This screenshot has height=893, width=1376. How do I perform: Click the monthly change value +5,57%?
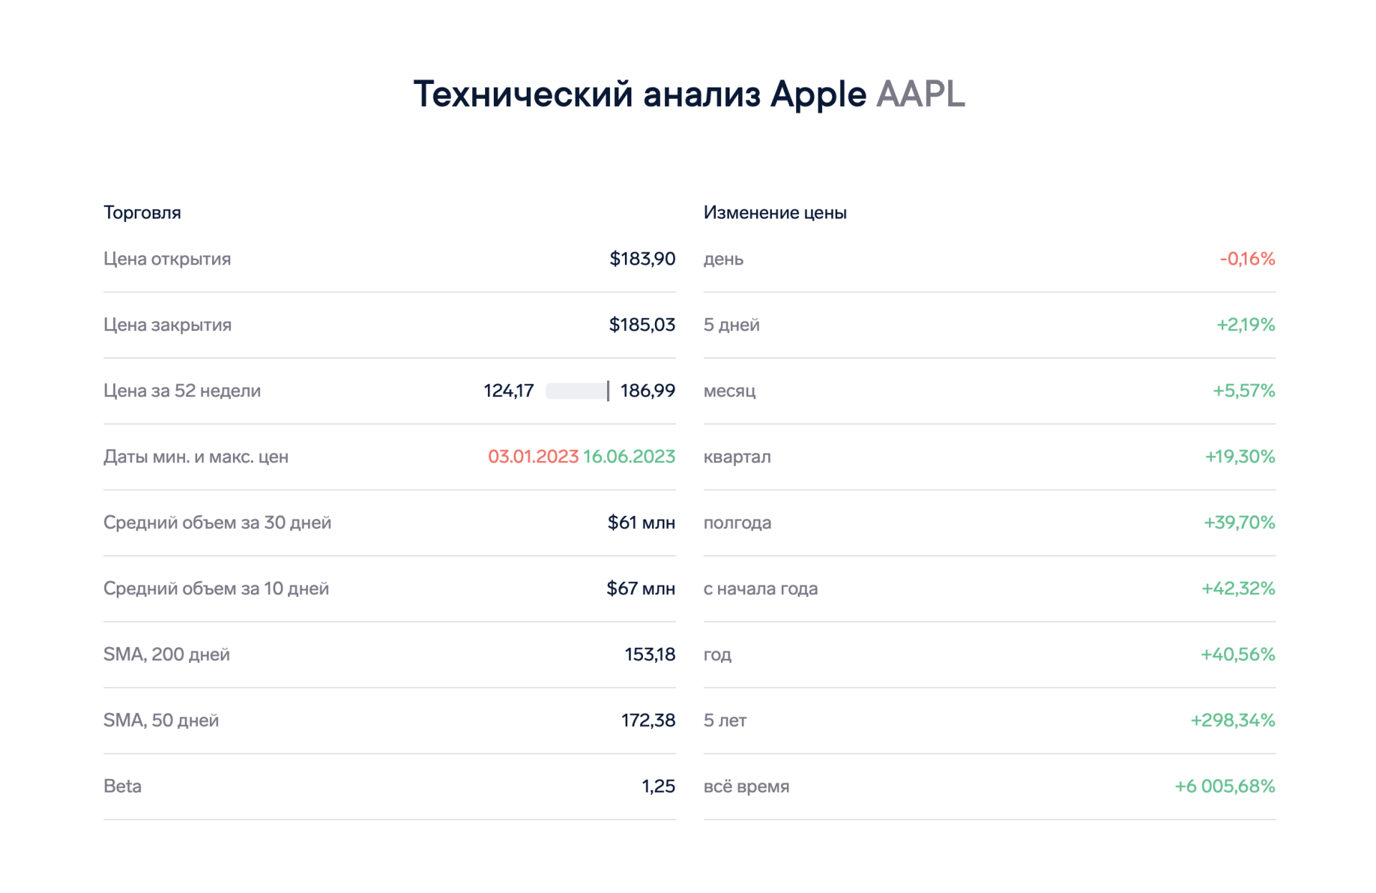[x=1243, y=391]
